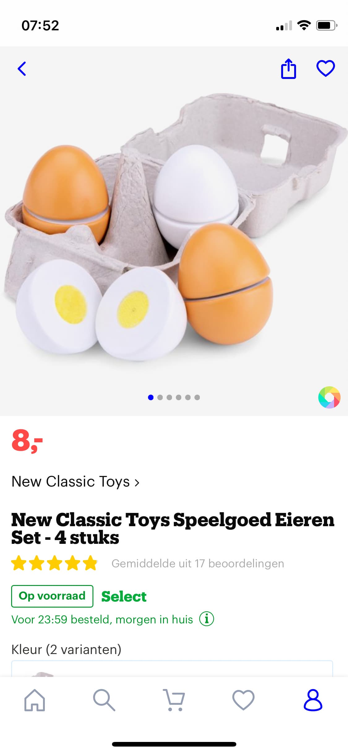This screenshot has height=754, width=348.
Task: Tap the green Select label
Action: coord(124,597)
